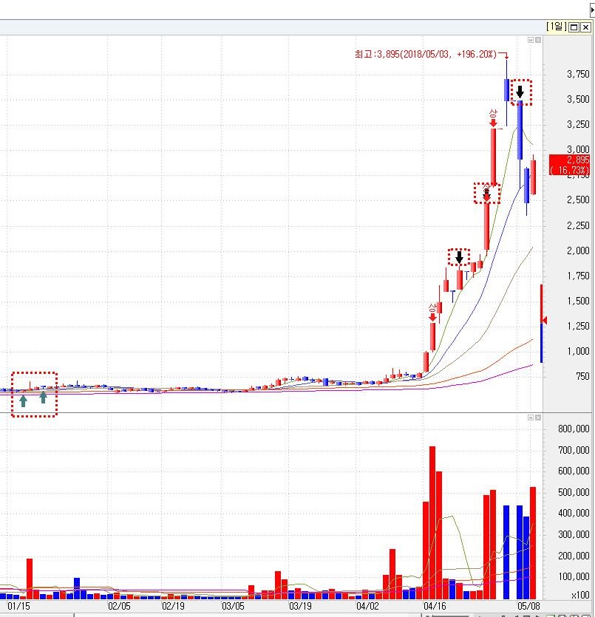
Task: Minimize the price chart pane
Action: pyautogui.click(x=531, y=40)
